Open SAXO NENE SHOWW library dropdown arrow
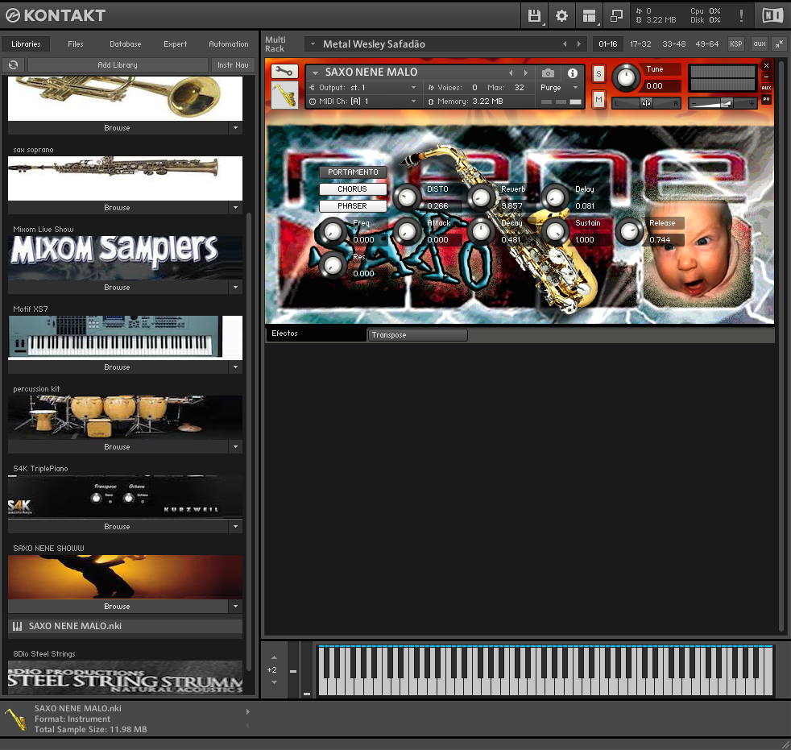 click(x=235, y=606)
